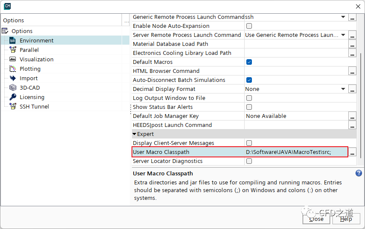
Task: Collapse the Expert section
Action: [135, 134]
